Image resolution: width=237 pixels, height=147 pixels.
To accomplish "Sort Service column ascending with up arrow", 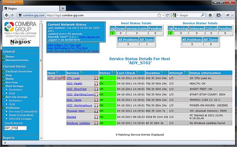I will coord(81,73).
